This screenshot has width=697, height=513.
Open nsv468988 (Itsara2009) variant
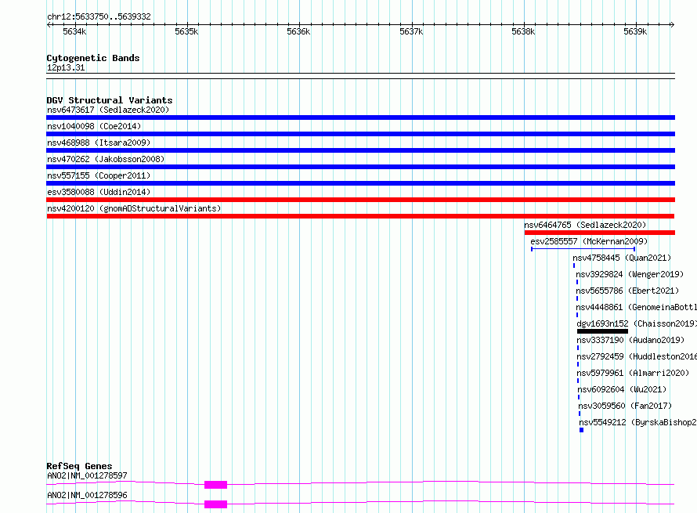click(x=99, y=143)
